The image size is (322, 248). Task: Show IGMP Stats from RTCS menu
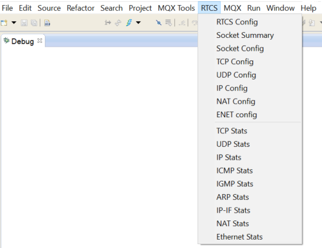point(250,184)
